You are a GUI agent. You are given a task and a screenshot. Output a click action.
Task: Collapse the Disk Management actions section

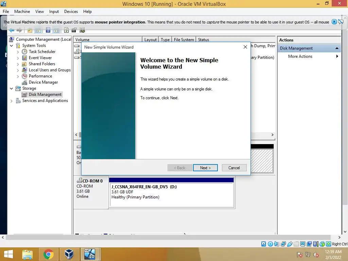point(337,48)
